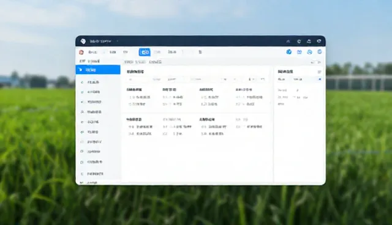Screen dimensions: 392x225
Task: Click the small document icon in toolbar
Action: [200, 52]
